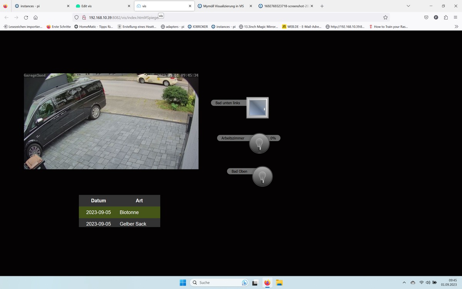This screenshot has height=289, width=462.
Task: Open the Wi-Fi network tray icon
Action: [x=422, y=282]
